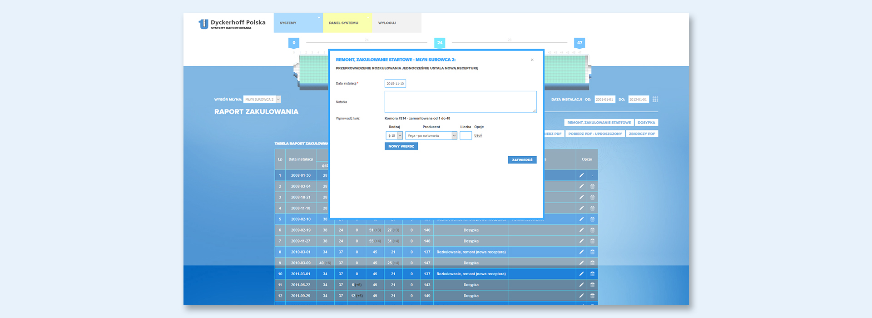Image resolution: width=872 pixels, height=318 pixels.
Task: Delete row 6 dated 2009-02-19
Action: point(592,230)
